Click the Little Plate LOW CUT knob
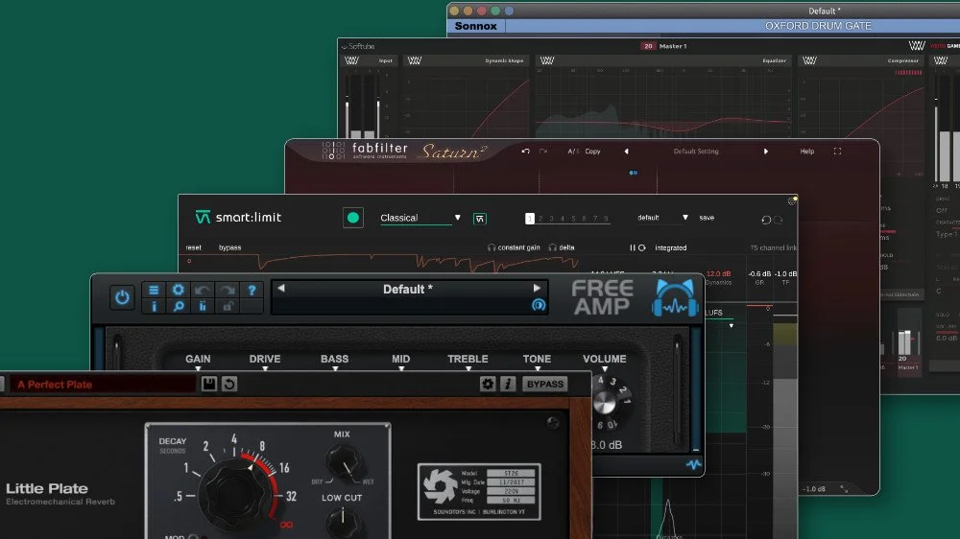The image size is (960, 539). [343, 522]
